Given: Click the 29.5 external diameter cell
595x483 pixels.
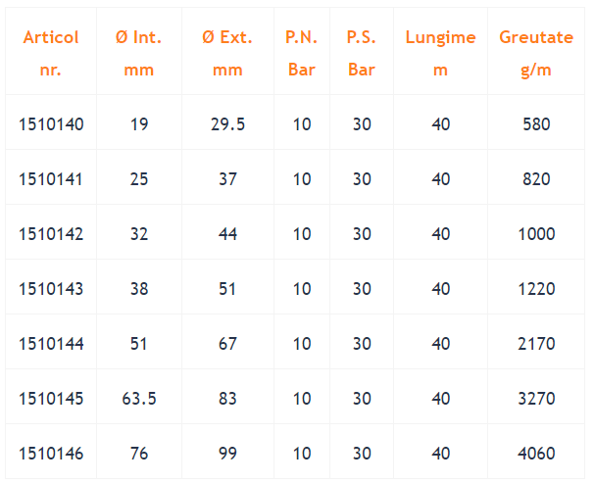Looking at the screenshot, I should click(227, 124).
